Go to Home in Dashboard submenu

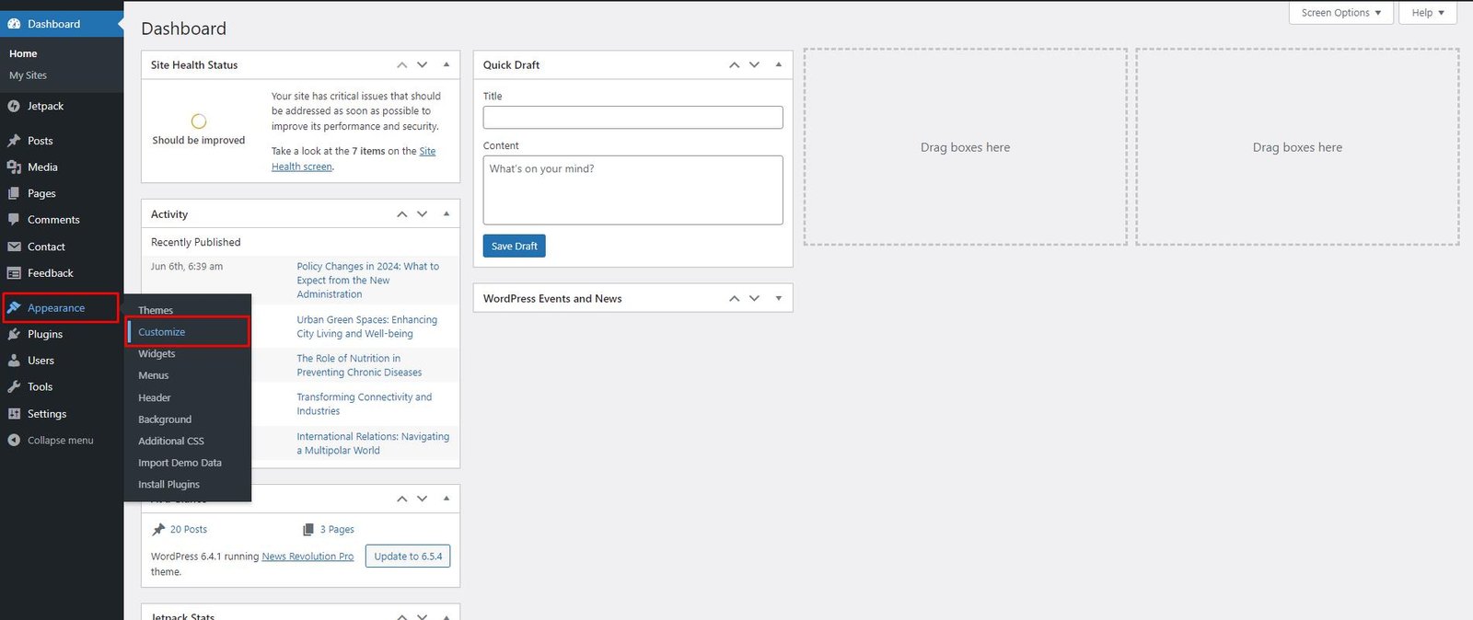(23, 53)
